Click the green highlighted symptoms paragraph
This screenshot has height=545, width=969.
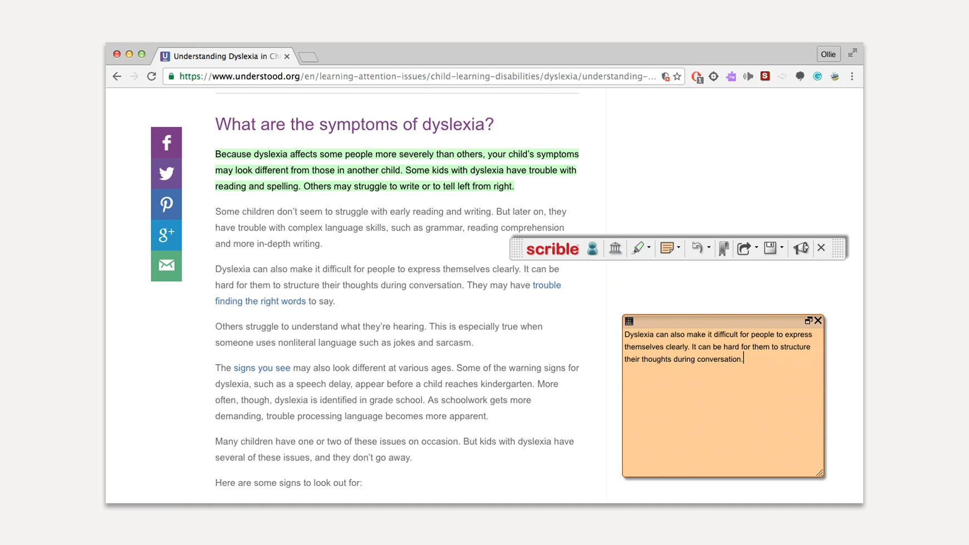pyautogui.click(x=397, y=170)
